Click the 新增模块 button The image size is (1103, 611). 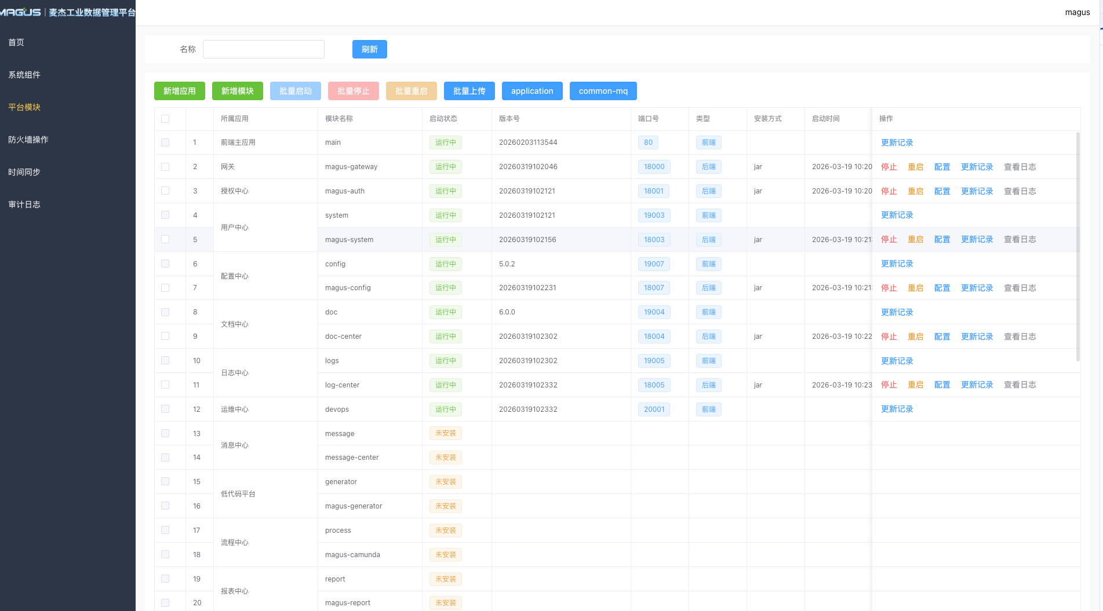pos(238,91)
